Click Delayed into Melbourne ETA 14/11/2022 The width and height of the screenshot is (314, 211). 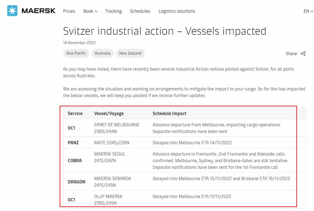[192, 143]
